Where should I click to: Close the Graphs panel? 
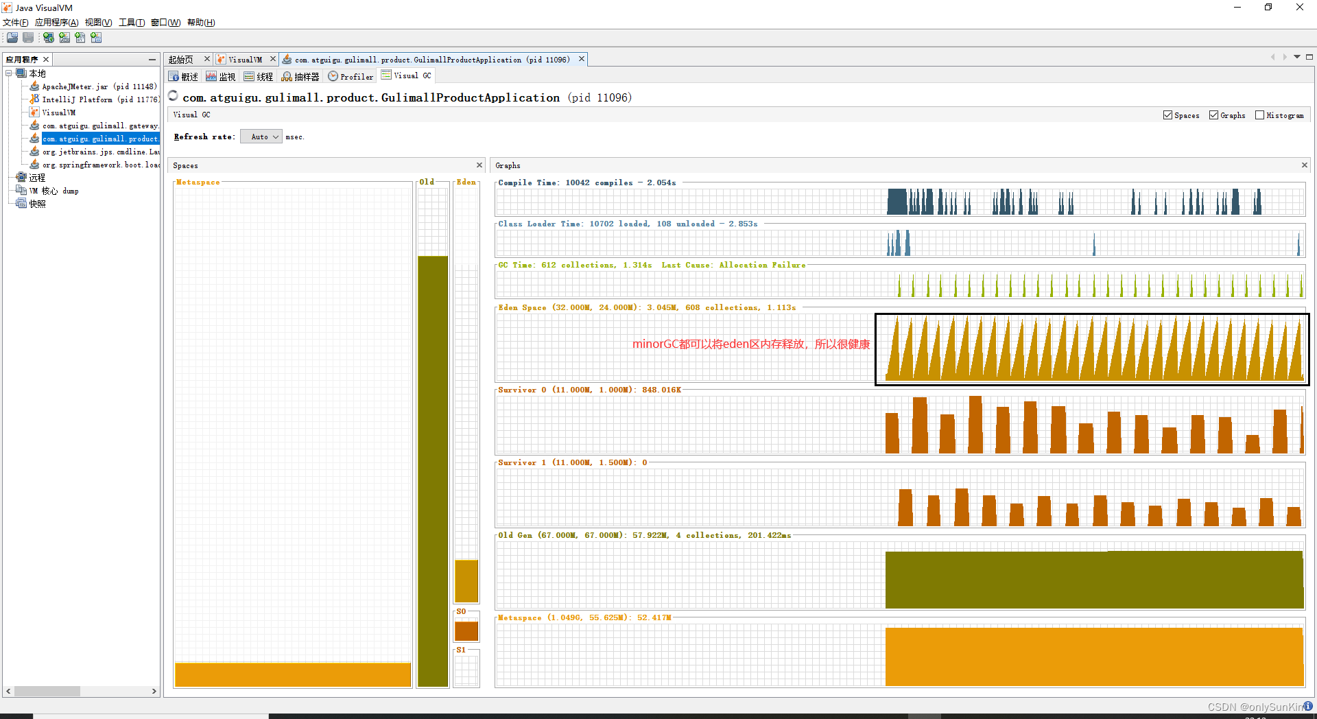tap(1305, 165)
